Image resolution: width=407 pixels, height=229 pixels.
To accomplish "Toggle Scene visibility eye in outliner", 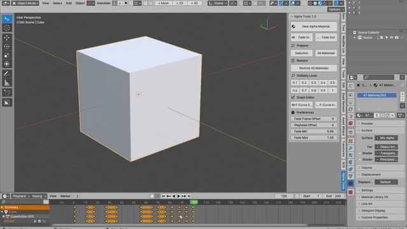I will tap(392, 38).
